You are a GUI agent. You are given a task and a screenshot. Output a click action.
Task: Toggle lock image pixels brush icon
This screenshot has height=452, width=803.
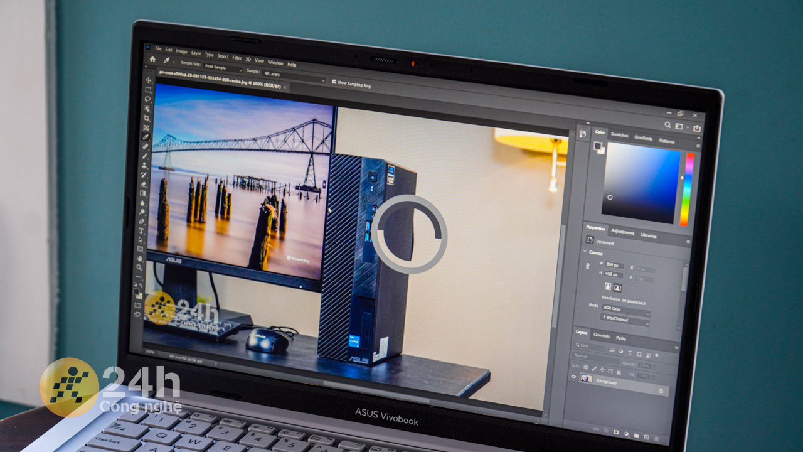tap(594, 368)
